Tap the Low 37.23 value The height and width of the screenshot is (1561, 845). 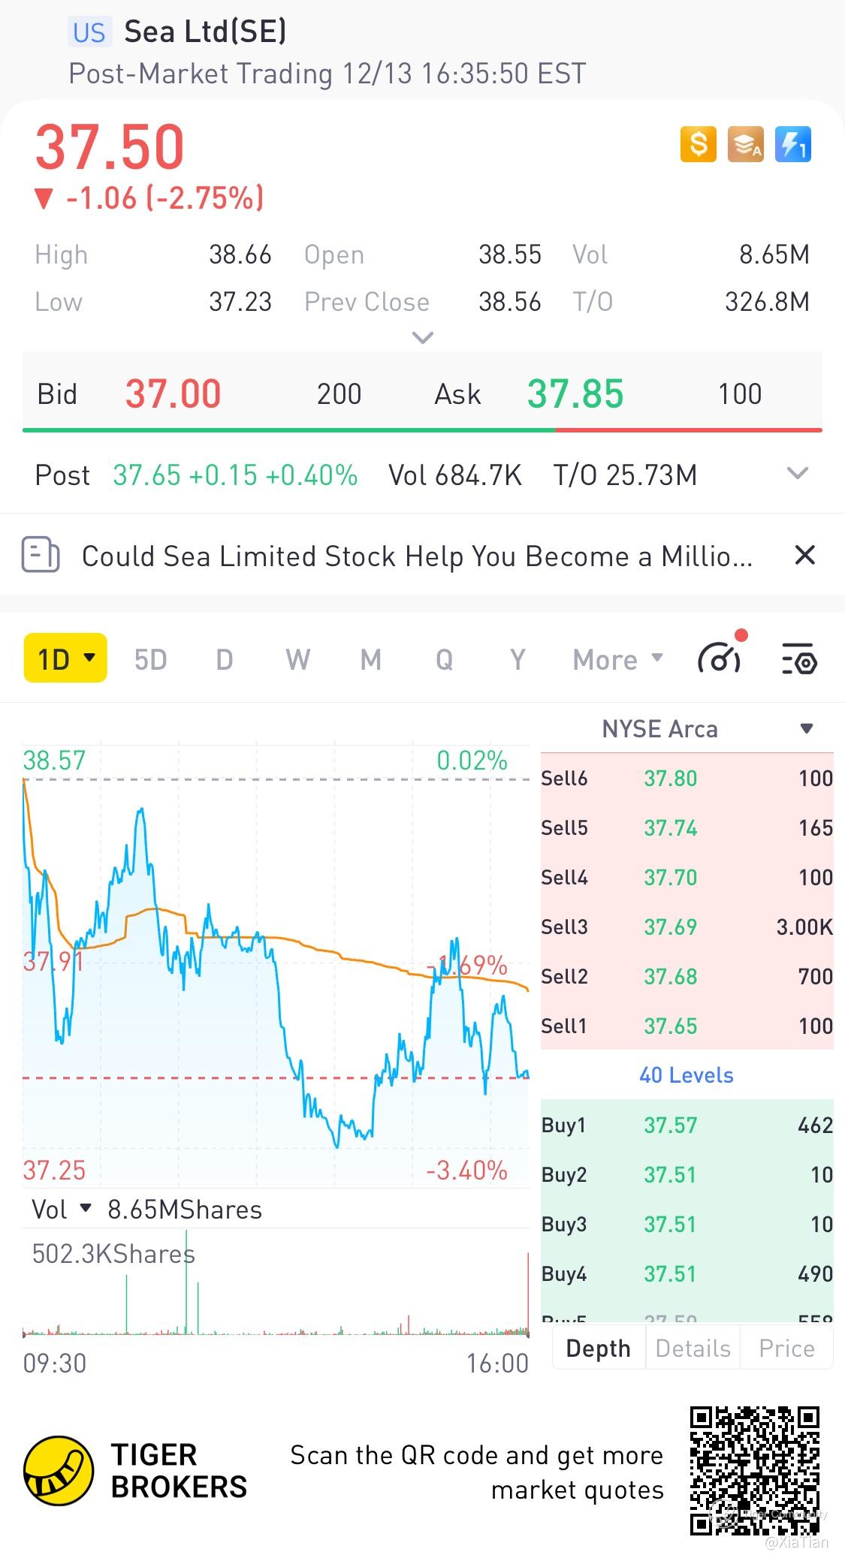point(240,302)
